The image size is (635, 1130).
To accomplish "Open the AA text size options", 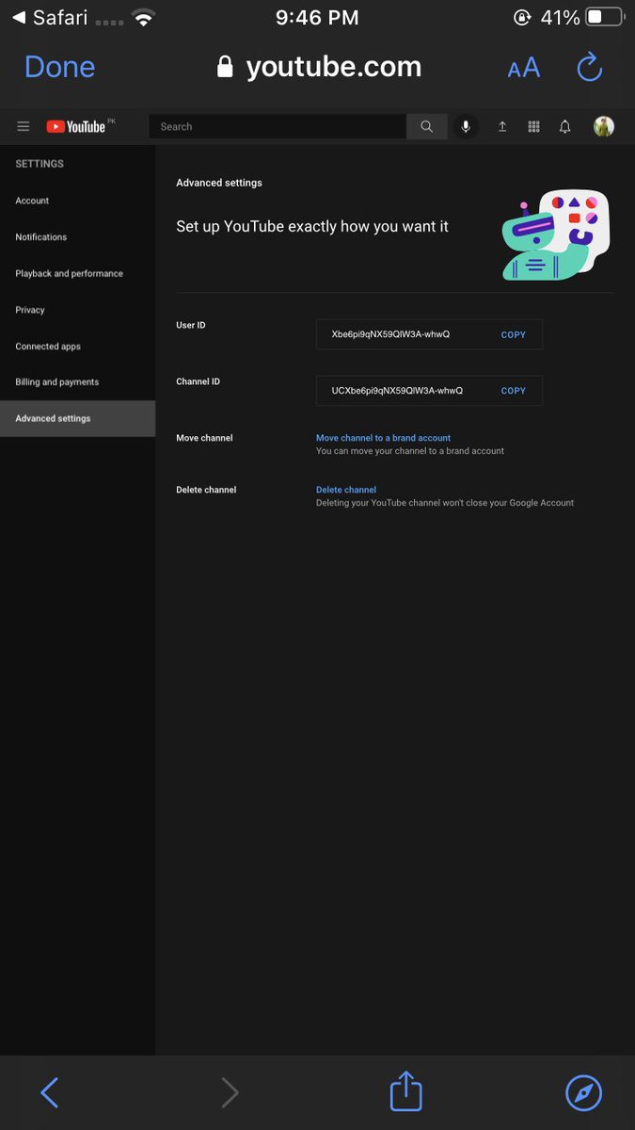I will (x=524, y=68).
